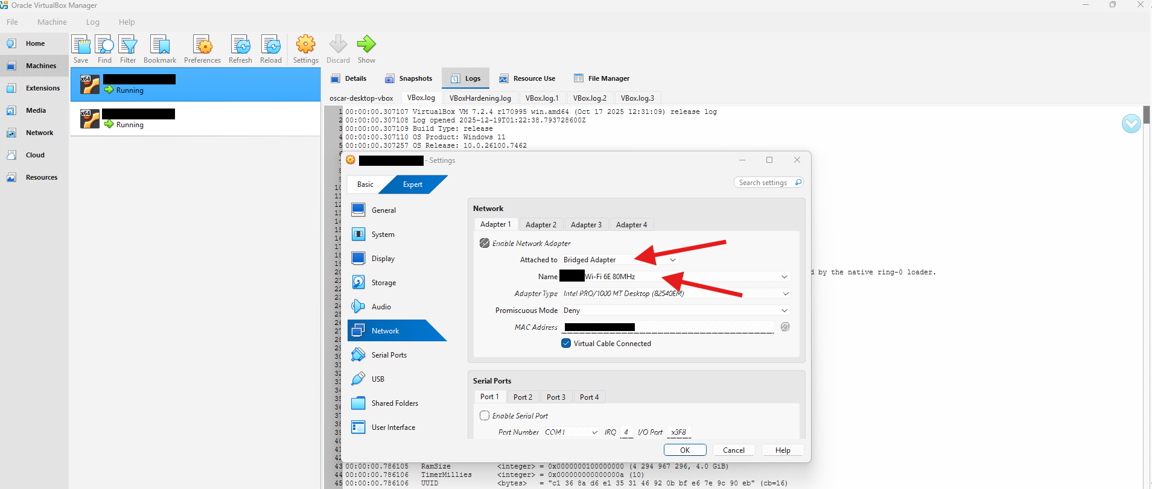Click OK in Settings dialog
Image resolution: width=1152 pixels, height=489 pixels.
pyautogui.click(x=685, y=450)
